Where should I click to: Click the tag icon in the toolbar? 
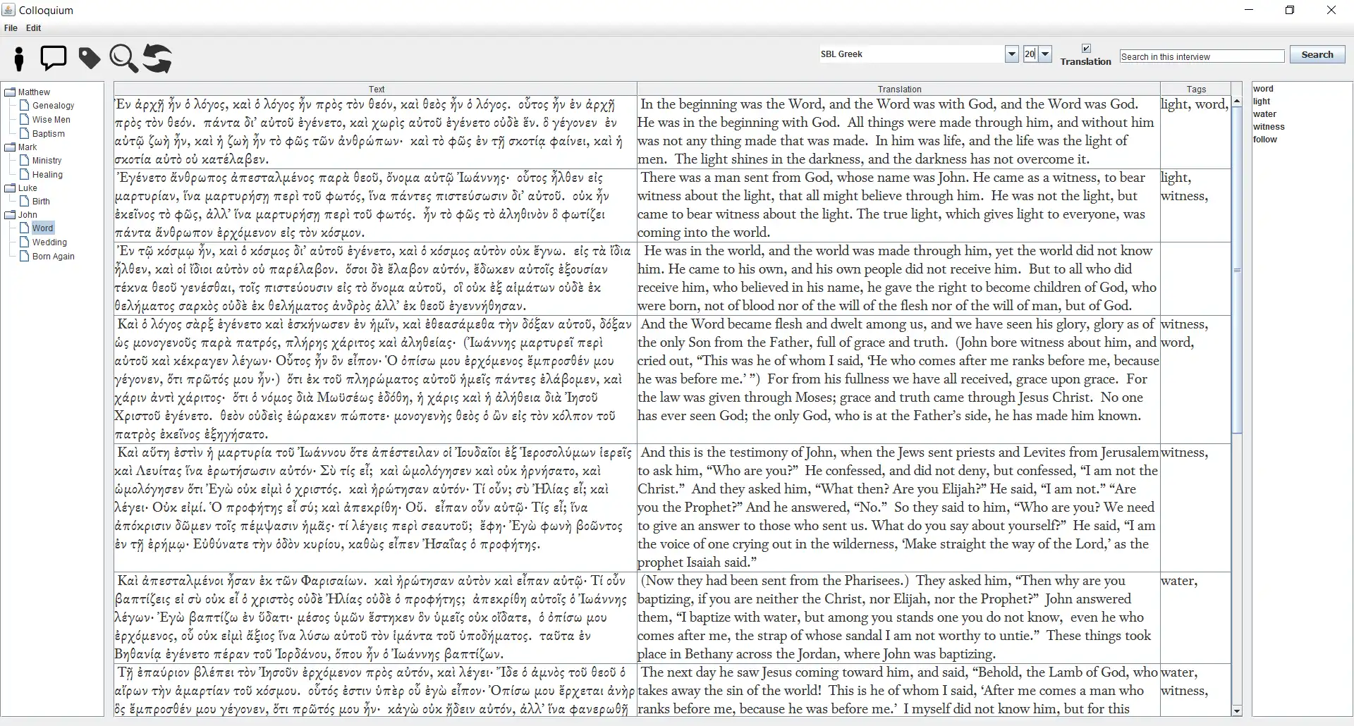click(89, 59)
